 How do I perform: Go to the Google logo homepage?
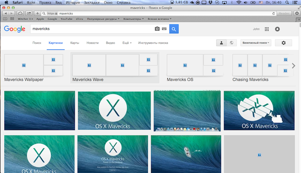coord(15,29)
